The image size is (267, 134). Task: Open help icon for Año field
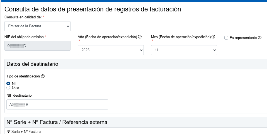[x=140, y=37]
